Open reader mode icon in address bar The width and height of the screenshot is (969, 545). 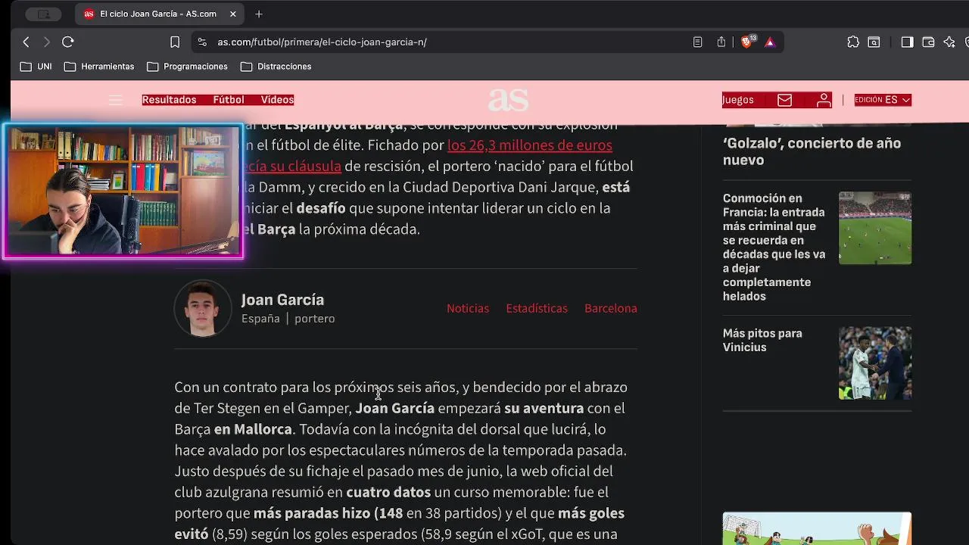point(697,42)
